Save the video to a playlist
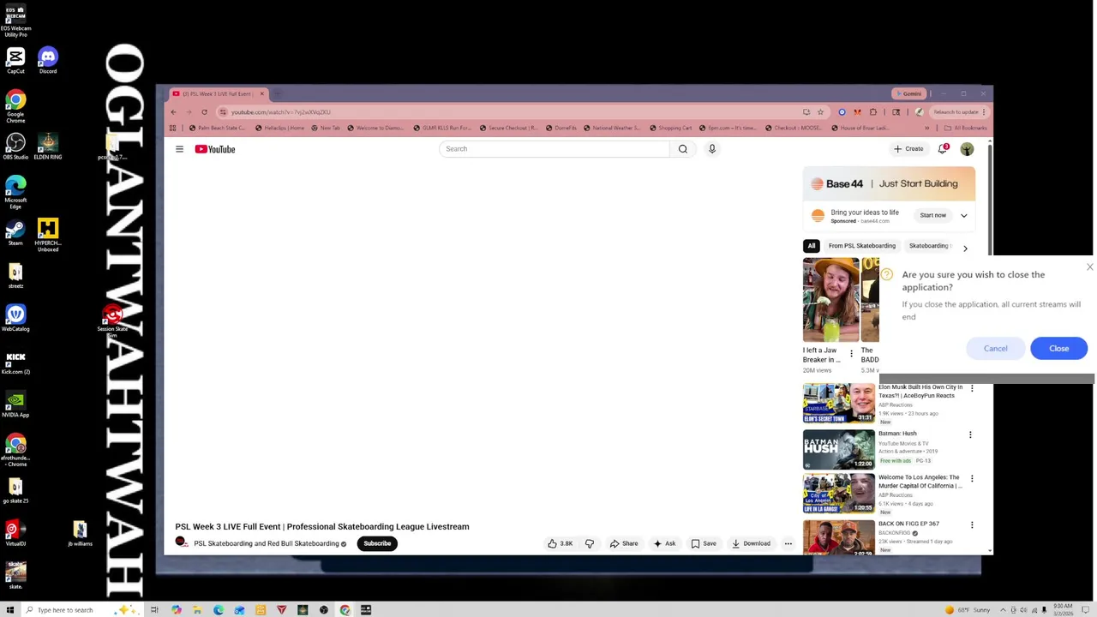Viewport: 1097px width, 617px height. 704,543
